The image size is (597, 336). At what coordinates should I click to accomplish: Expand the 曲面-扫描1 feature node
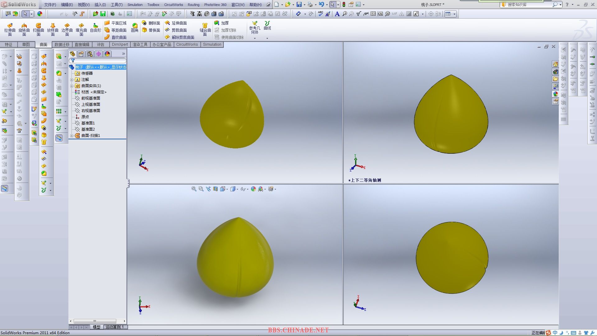[x=72, y=136]
